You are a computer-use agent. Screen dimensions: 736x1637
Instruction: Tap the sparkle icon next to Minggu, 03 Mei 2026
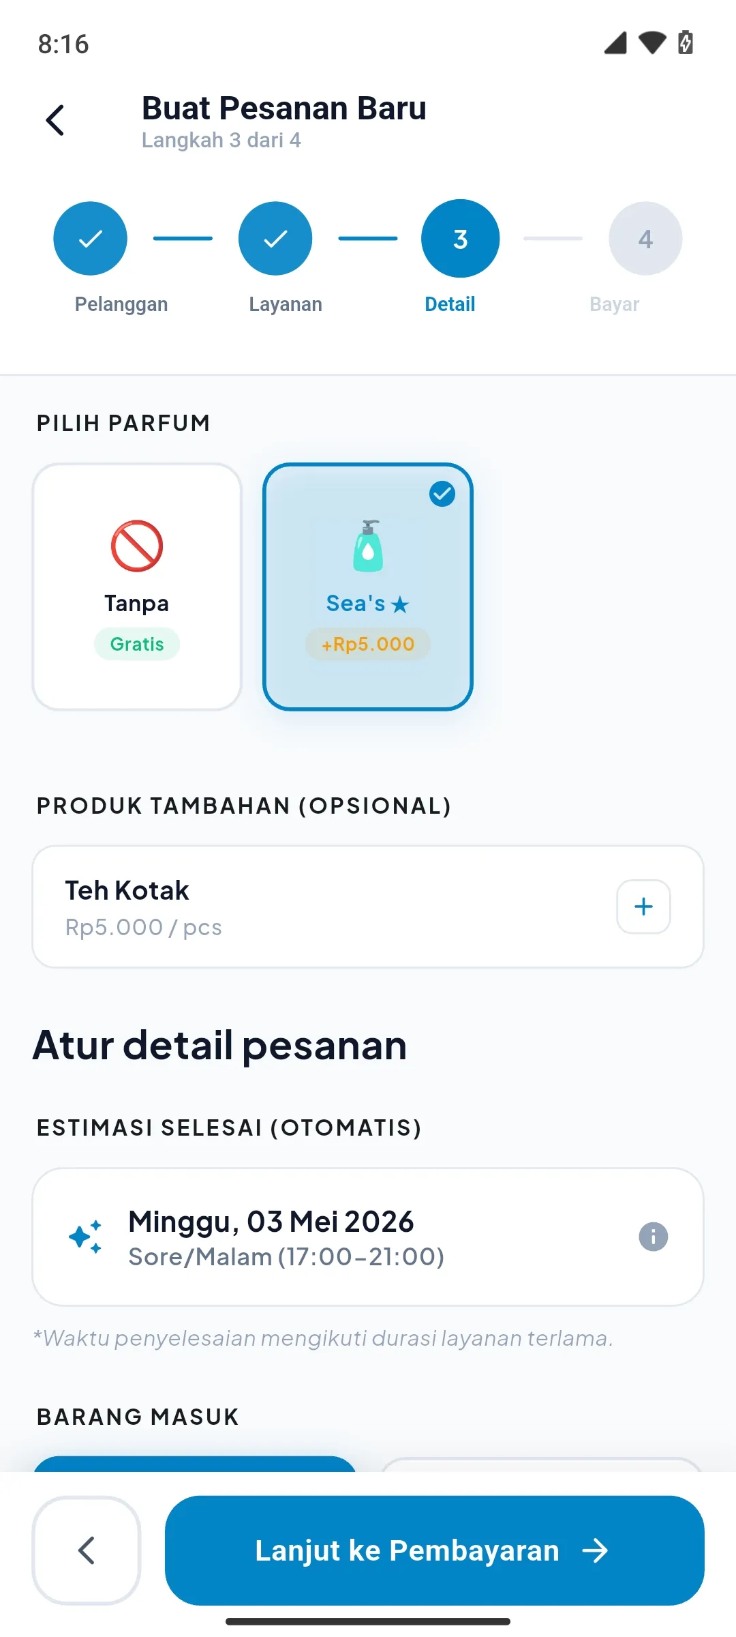pyautogui.click(x=85, y=1237)
